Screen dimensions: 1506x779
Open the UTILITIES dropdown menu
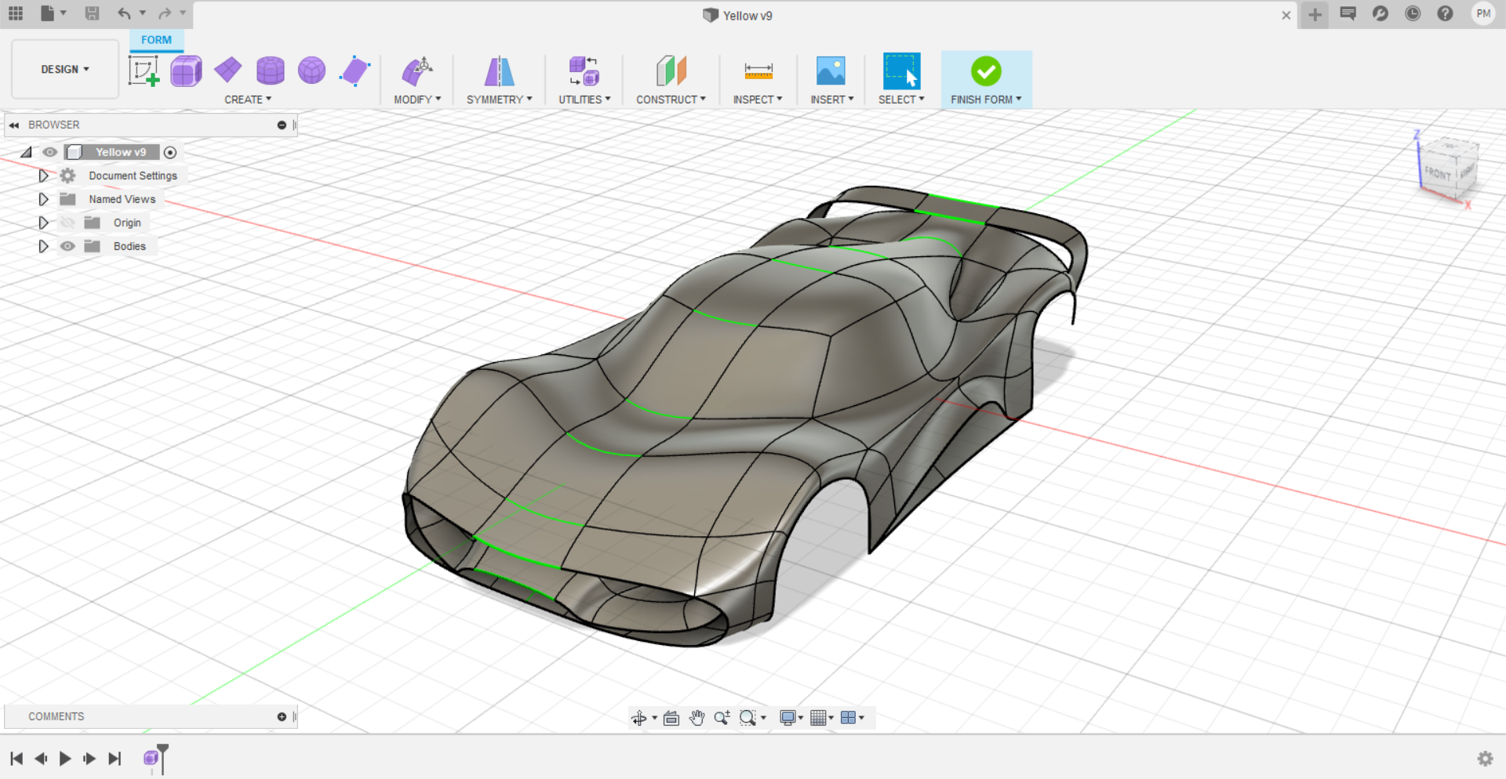(x=584, y=100)
